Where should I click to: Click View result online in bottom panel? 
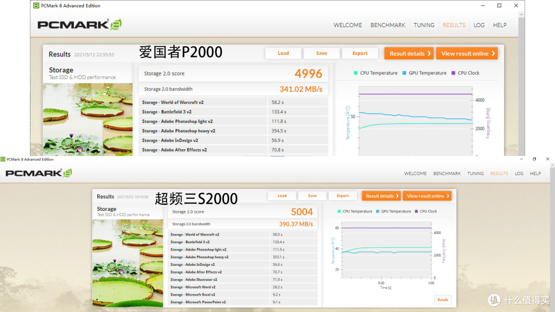pyautogui.click(x=427, y=196)
